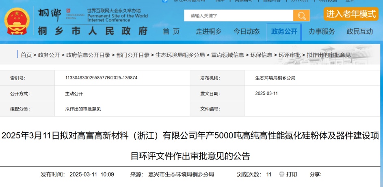
Task: Enable 进入老年模式 senior mode
Action: (x=351, y=14)
